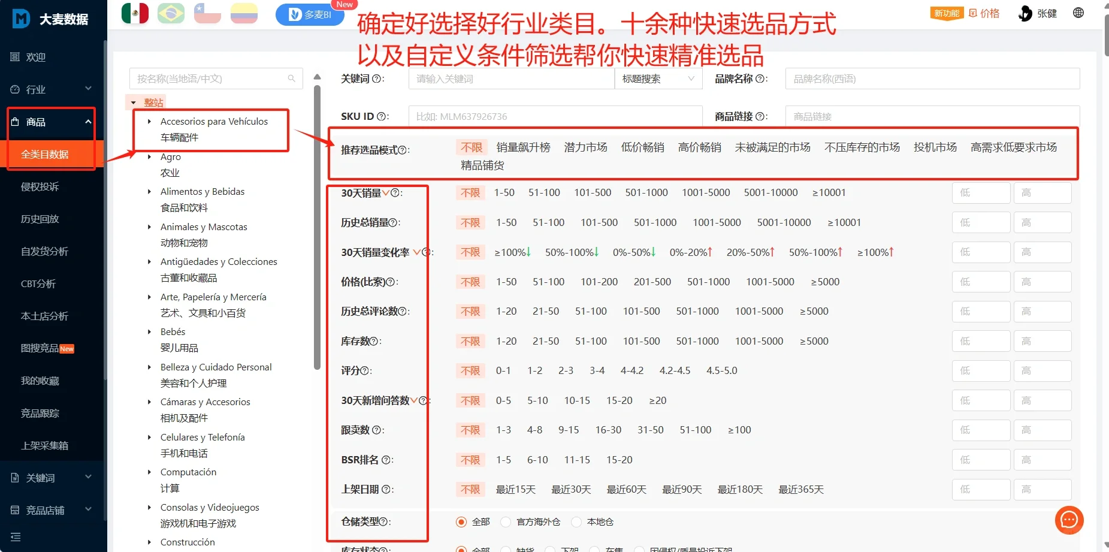Screen dimensions: 1109x552
Task: Open the language globe icon top right
Action: 1078,13
